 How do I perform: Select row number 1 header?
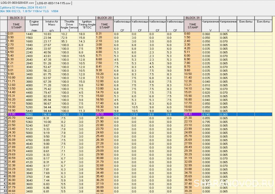tap(5, 34)
